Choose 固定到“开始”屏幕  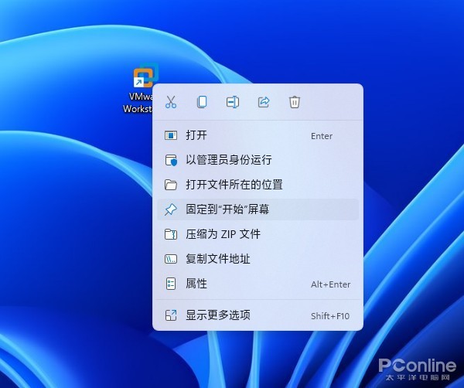[x=258, y=209]
